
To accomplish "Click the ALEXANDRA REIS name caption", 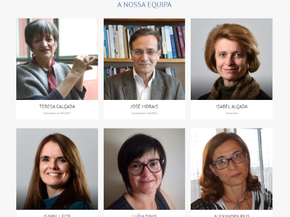I will pos(232,216).
